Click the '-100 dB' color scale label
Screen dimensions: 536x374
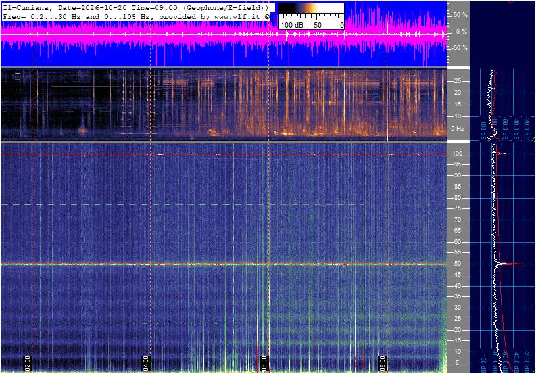(x=291, y=25)
